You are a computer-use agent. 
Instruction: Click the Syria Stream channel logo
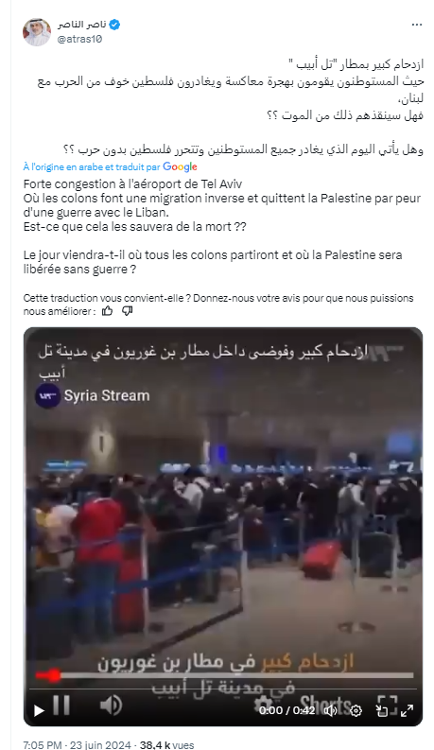tap(48, 396)
